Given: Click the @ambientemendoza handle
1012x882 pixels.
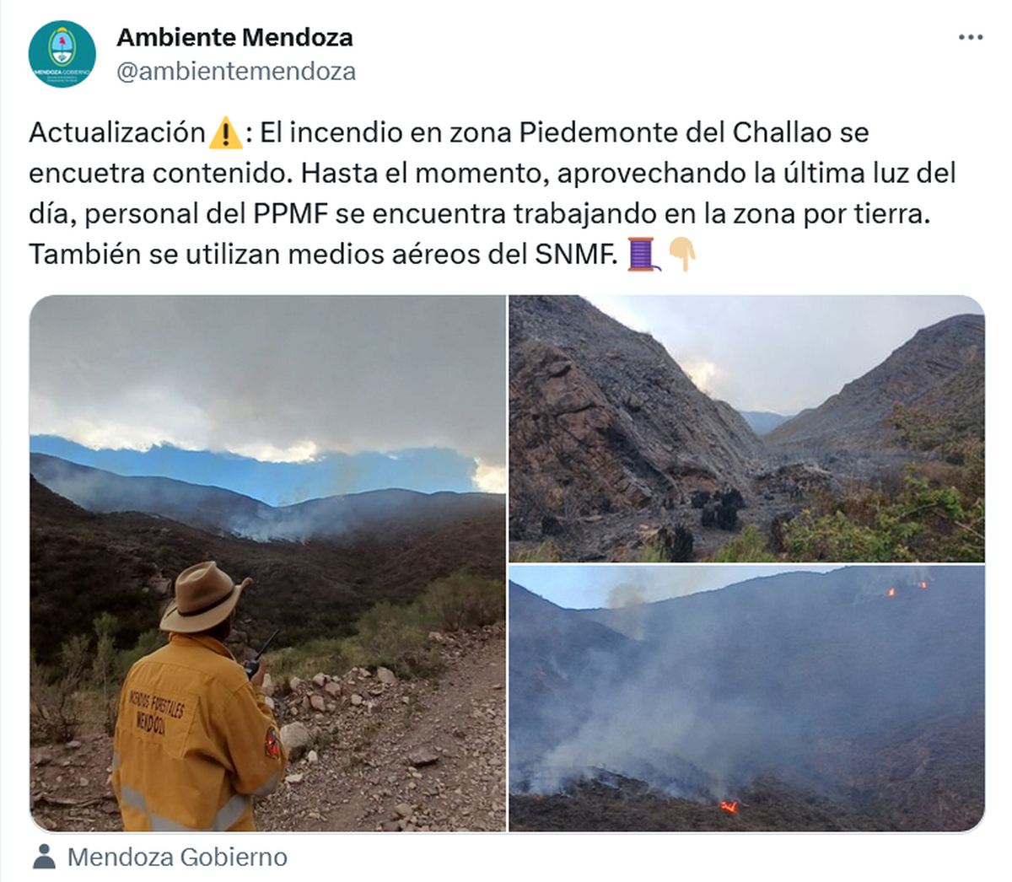Looking at the screenshot, I should [x=236, y=72].
